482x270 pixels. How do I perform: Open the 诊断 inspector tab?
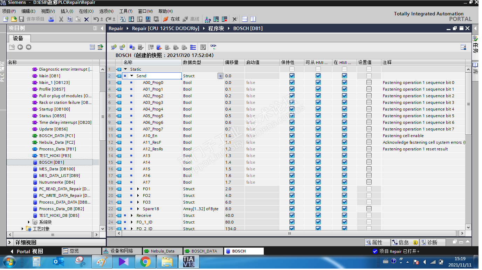pyautogui.click(x=432, y=242)
